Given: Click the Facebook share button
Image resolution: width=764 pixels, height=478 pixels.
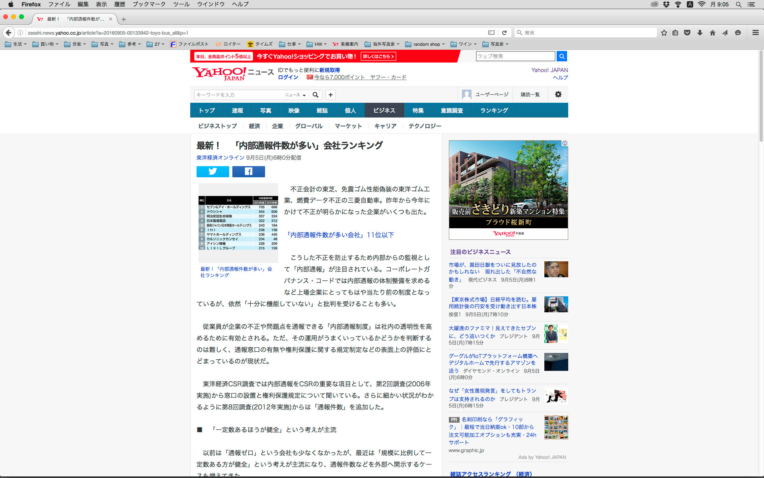Looking at the screenshot, I should pyautogui.click(x=248, y=172).
